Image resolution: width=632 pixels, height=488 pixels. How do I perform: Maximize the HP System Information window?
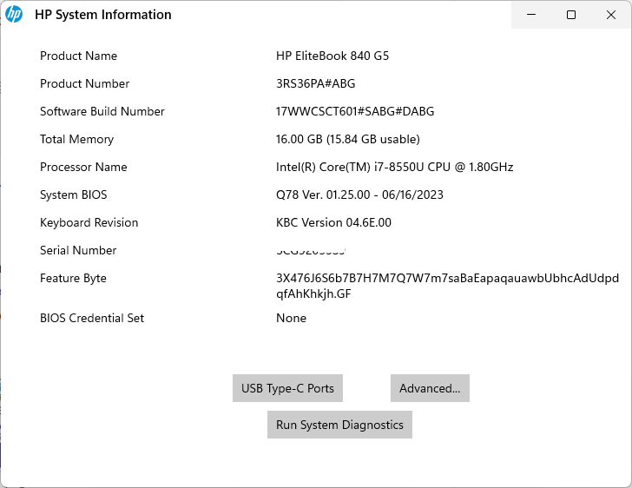(571, 15)
